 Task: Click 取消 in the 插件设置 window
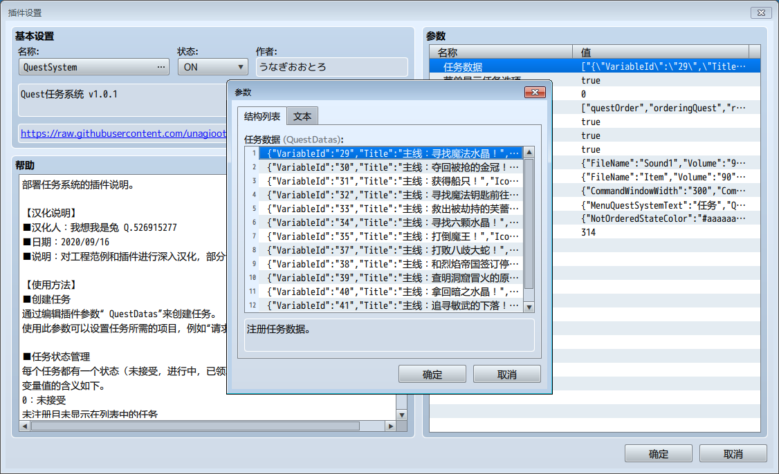(x=733, y=454)
